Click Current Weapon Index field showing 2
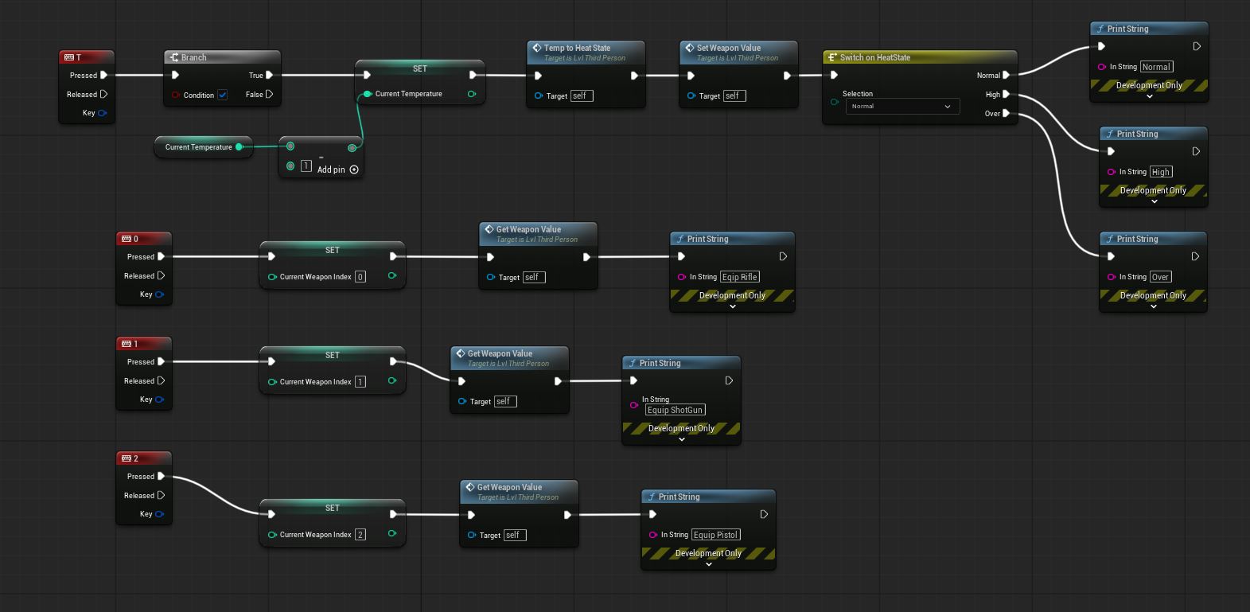1250x612 pixels. 360,535
